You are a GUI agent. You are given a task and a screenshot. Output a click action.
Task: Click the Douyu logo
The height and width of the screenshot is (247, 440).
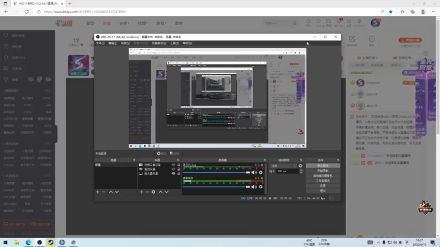(x=64, y=23)
